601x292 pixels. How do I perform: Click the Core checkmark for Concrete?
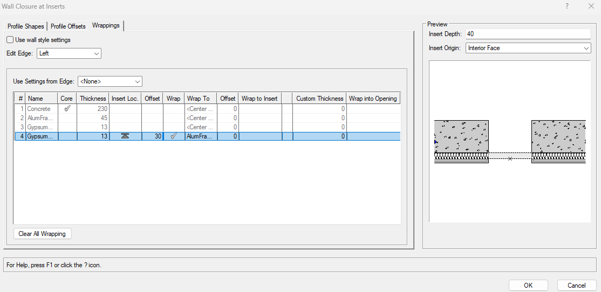coord(67,109)
